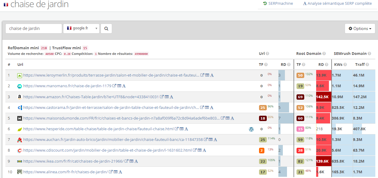Click semantic analysis A icon for ikea.com
This screenshot has width=378, height=178.
tap(136, 161)
